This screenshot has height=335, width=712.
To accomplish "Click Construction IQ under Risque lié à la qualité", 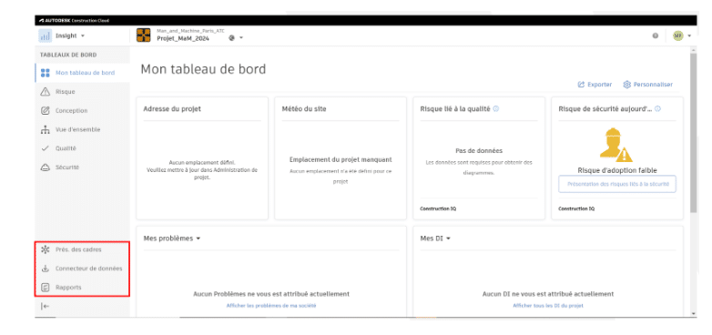I will tap(438, 208).
